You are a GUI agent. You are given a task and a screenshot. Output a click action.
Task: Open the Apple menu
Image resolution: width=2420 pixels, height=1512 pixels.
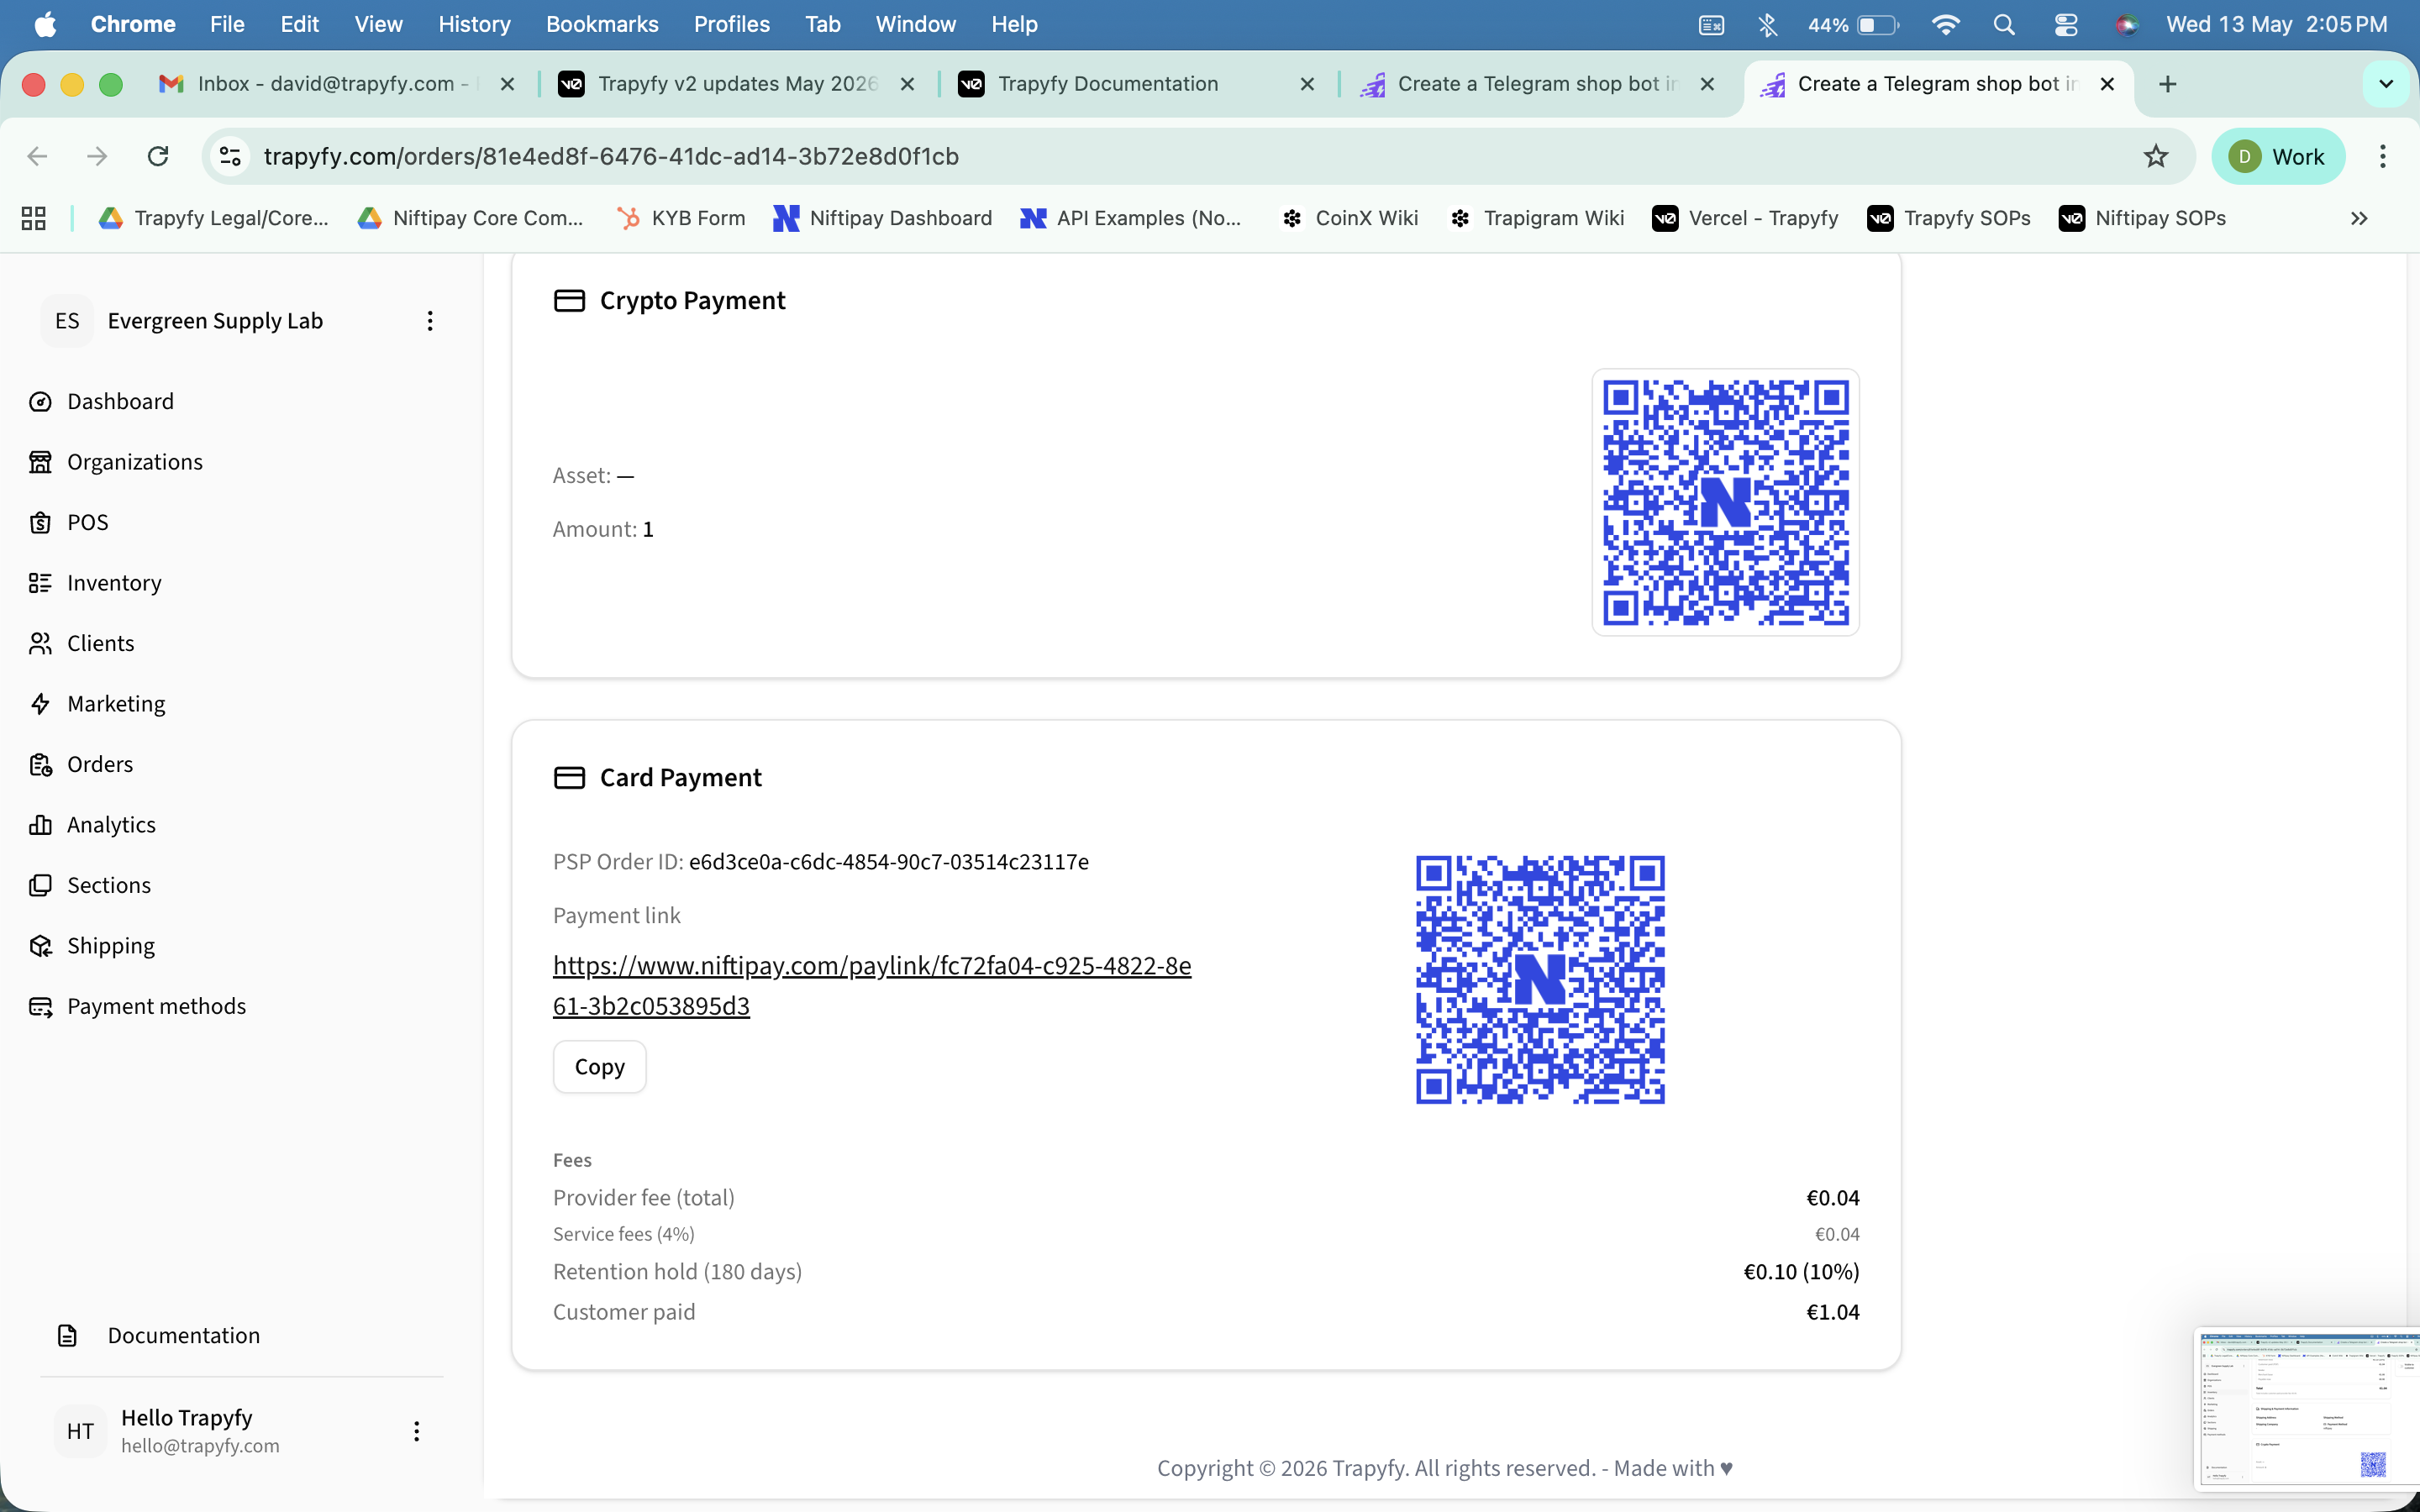(x=45, y=24)
